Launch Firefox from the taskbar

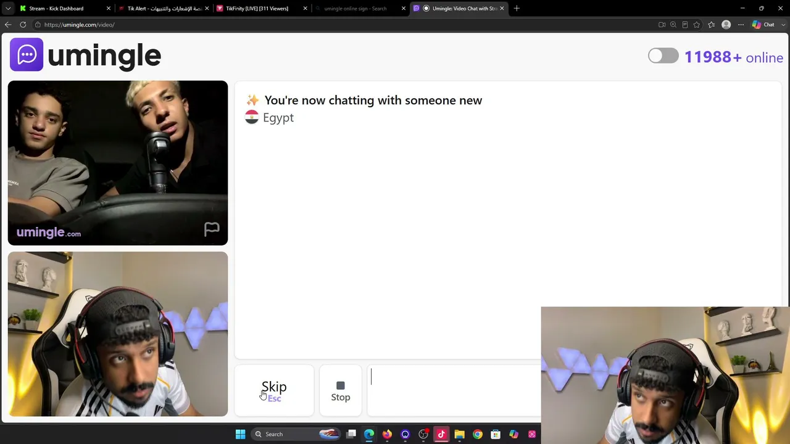point(387,434)
